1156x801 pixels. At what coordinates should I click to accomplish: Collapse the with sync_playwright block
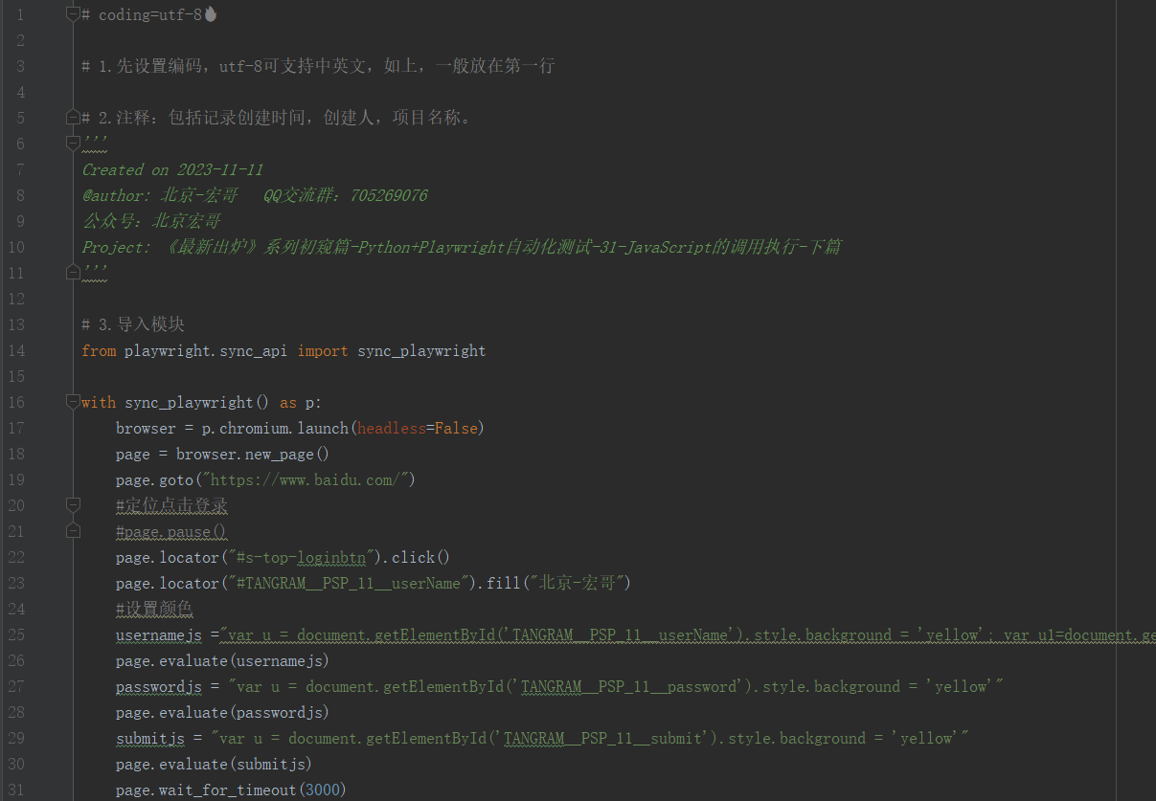(73, 401)
